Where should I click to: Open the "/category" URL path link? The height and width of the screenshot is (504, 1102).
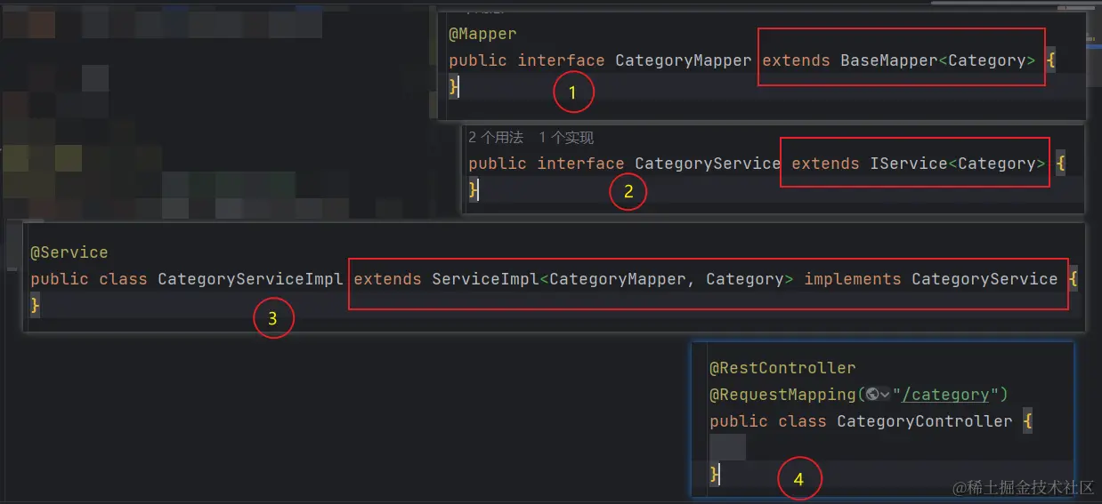pos(946,395)
